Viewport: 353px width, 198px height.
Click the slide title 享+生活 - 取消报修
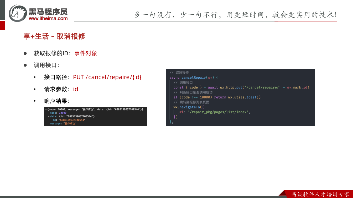(54, 36)
